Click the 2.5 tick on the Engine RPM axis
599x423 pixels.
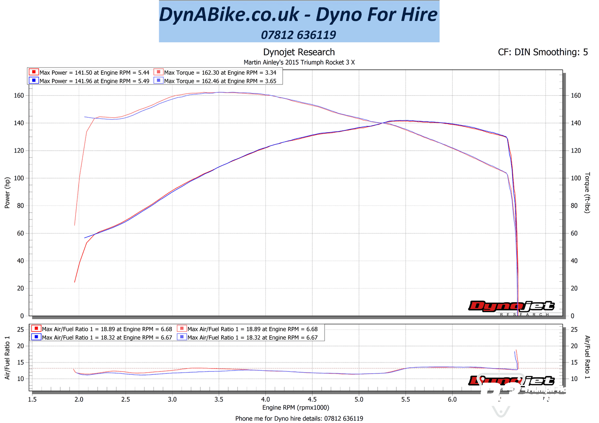pyautogui.click(x=125, y=399)
